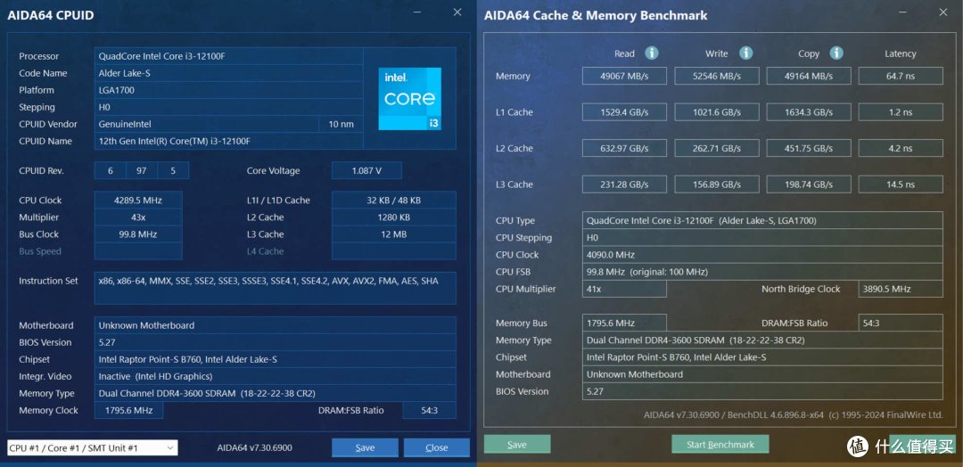Click BIOS Version 5.27 in CPUID window

pos(276,342)
